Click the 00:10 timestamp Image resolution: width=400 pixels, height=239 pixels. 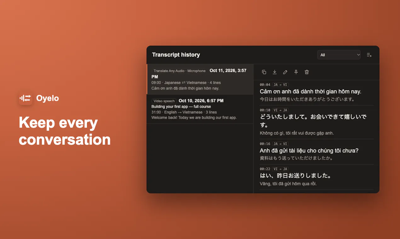265,110
